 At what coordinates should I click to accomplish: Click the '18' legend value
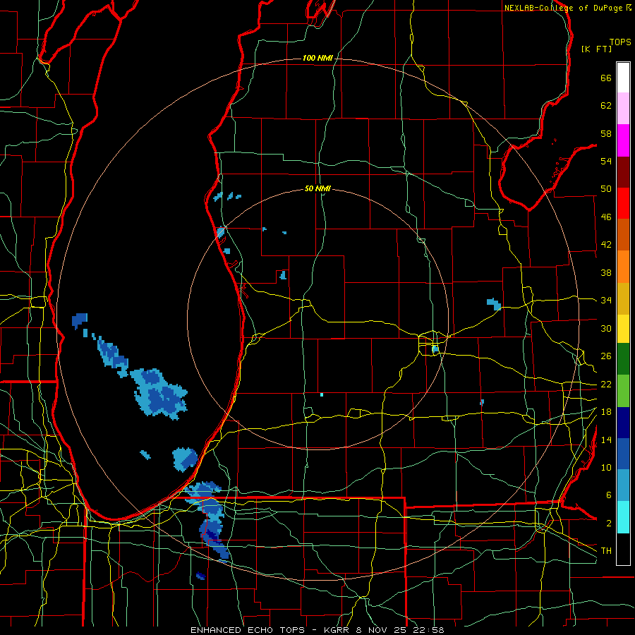606,412
